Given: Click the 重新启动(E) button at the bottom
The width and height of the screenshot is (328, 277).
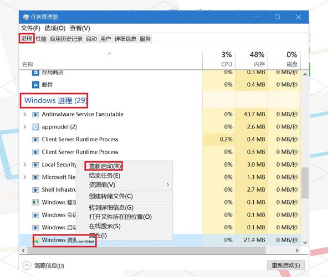Looking at the screenshot, I should click(286, 265).
